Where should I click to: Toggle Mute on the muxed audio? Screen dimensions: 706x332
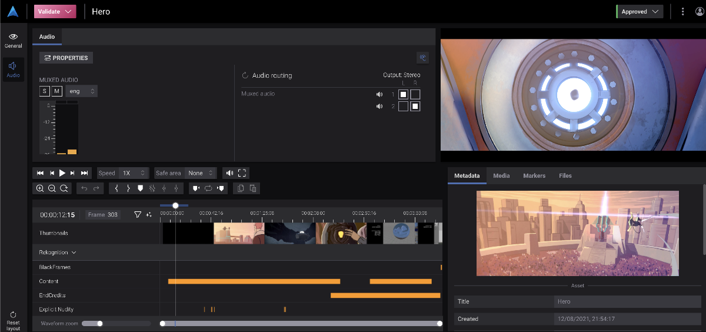tap(56, 91)
